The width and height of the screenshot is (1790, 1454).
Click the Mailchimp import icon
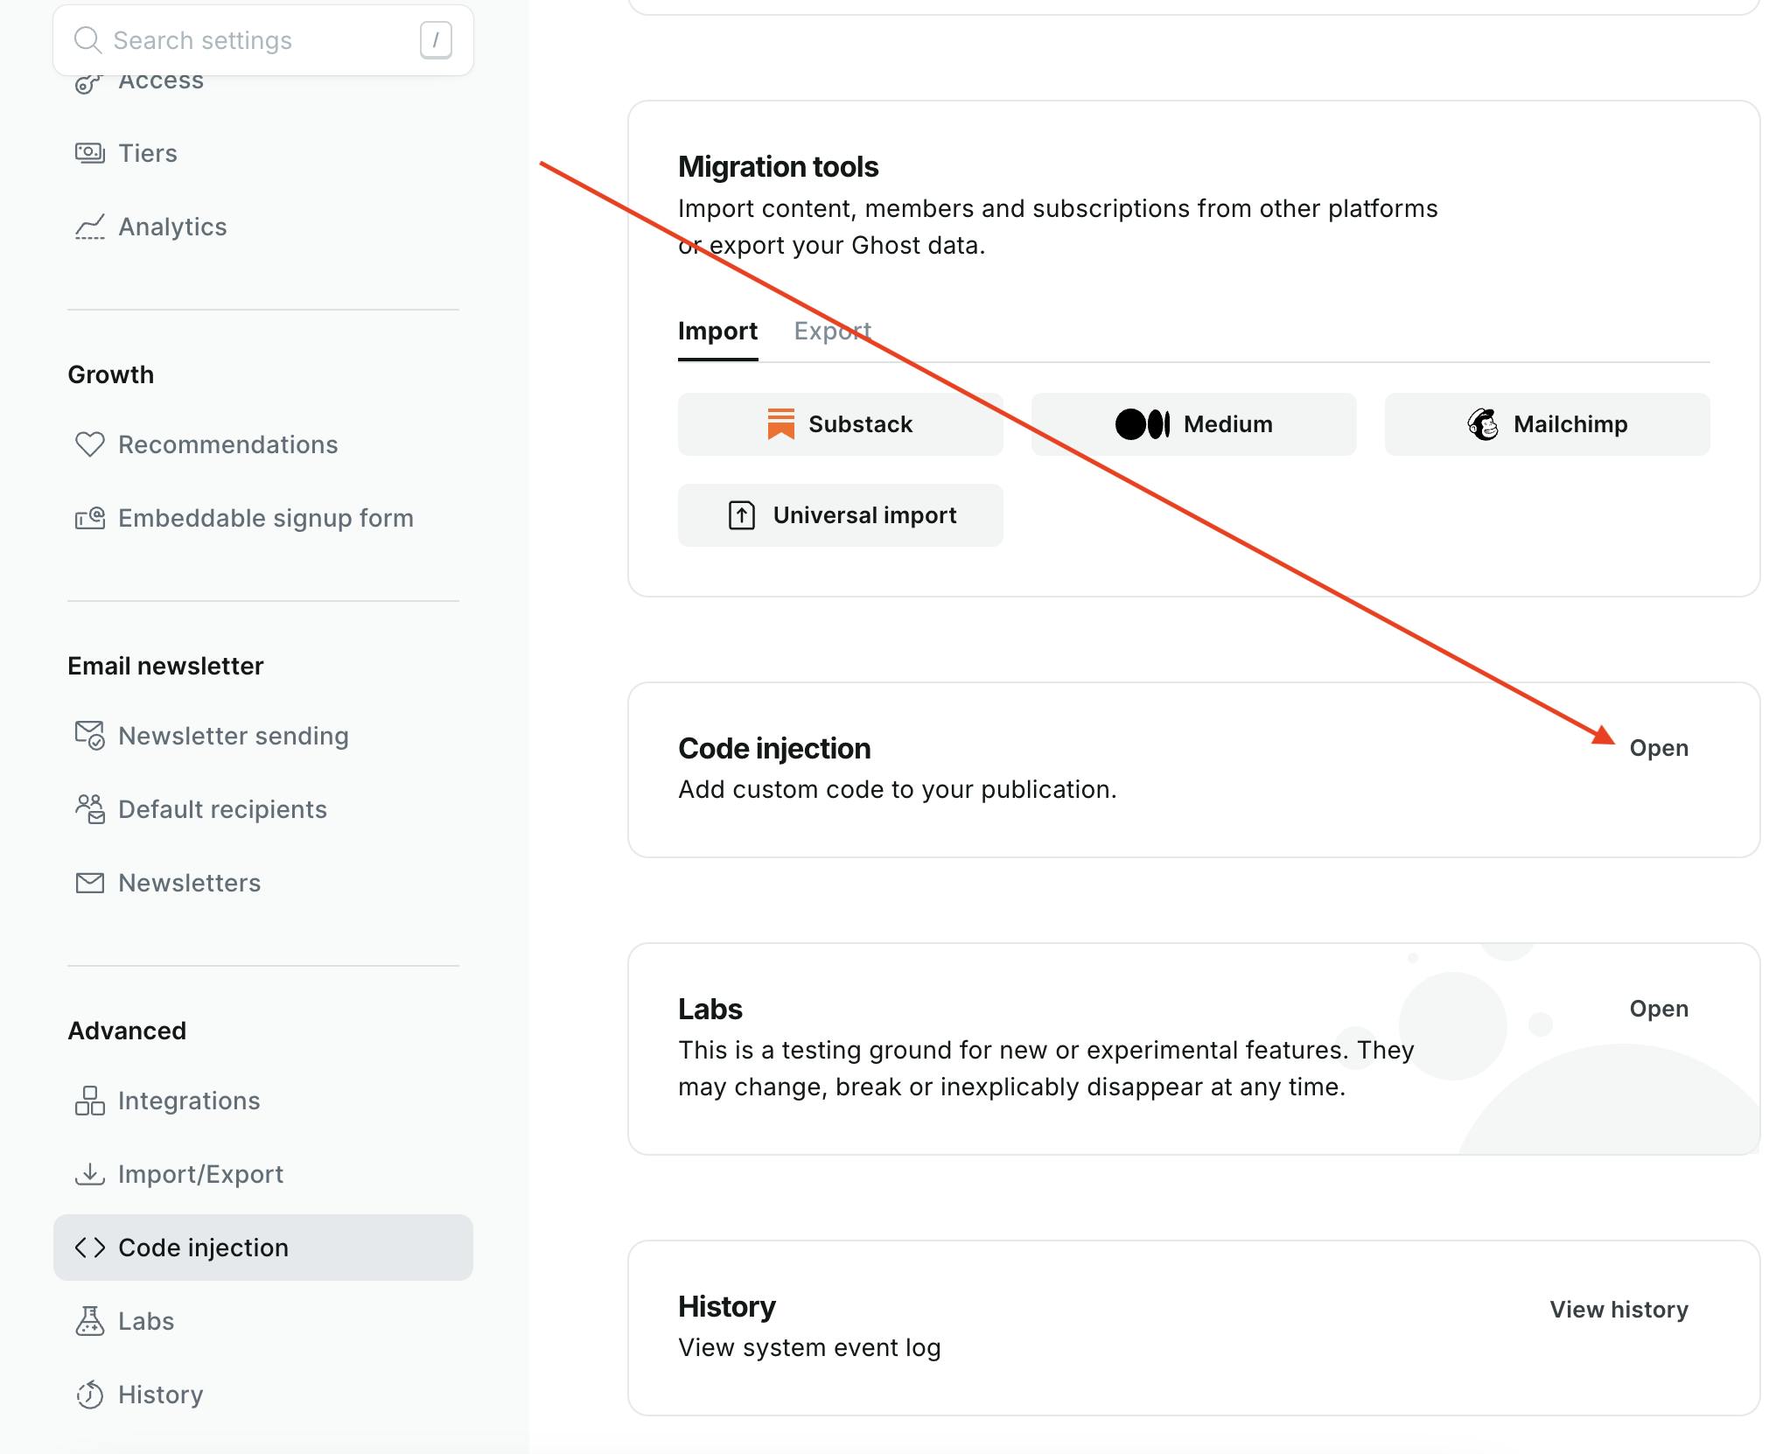(1481, 424)
